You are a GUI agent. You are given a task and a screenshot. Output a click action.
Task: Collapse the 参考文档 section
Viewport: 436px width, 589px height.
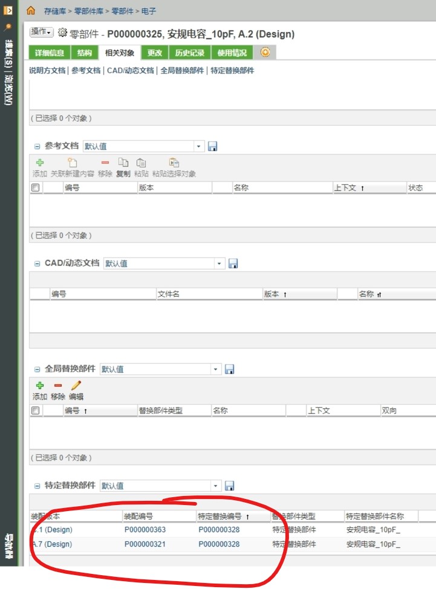[x=37, y=146]
